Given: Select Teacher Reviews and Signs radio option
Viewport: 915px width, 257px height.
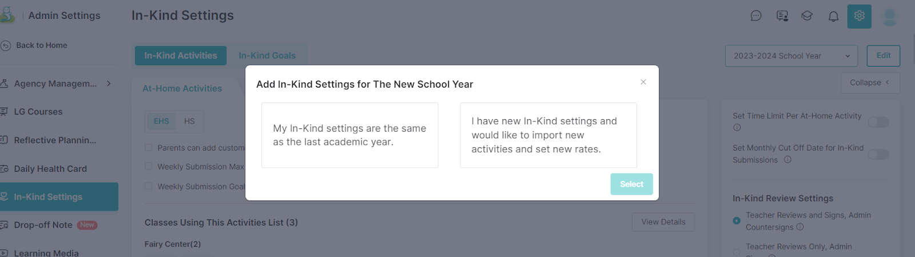Looking at the screenshot, I should click(737, 220).
